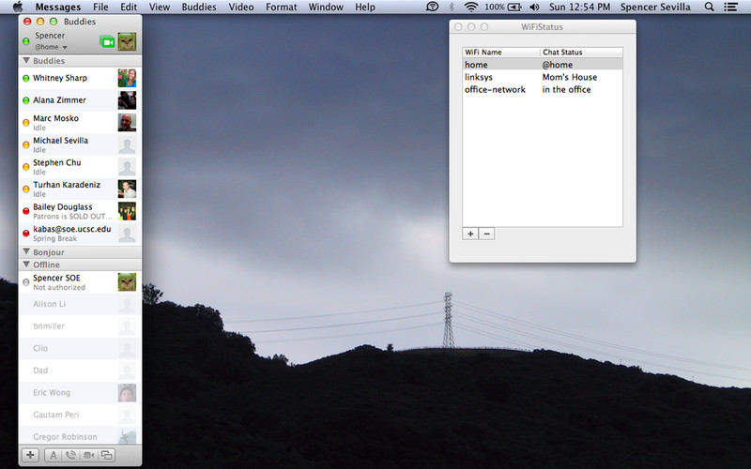Open the Window menu
Viewport: 751px width, 469px height.
click(326, 7)
